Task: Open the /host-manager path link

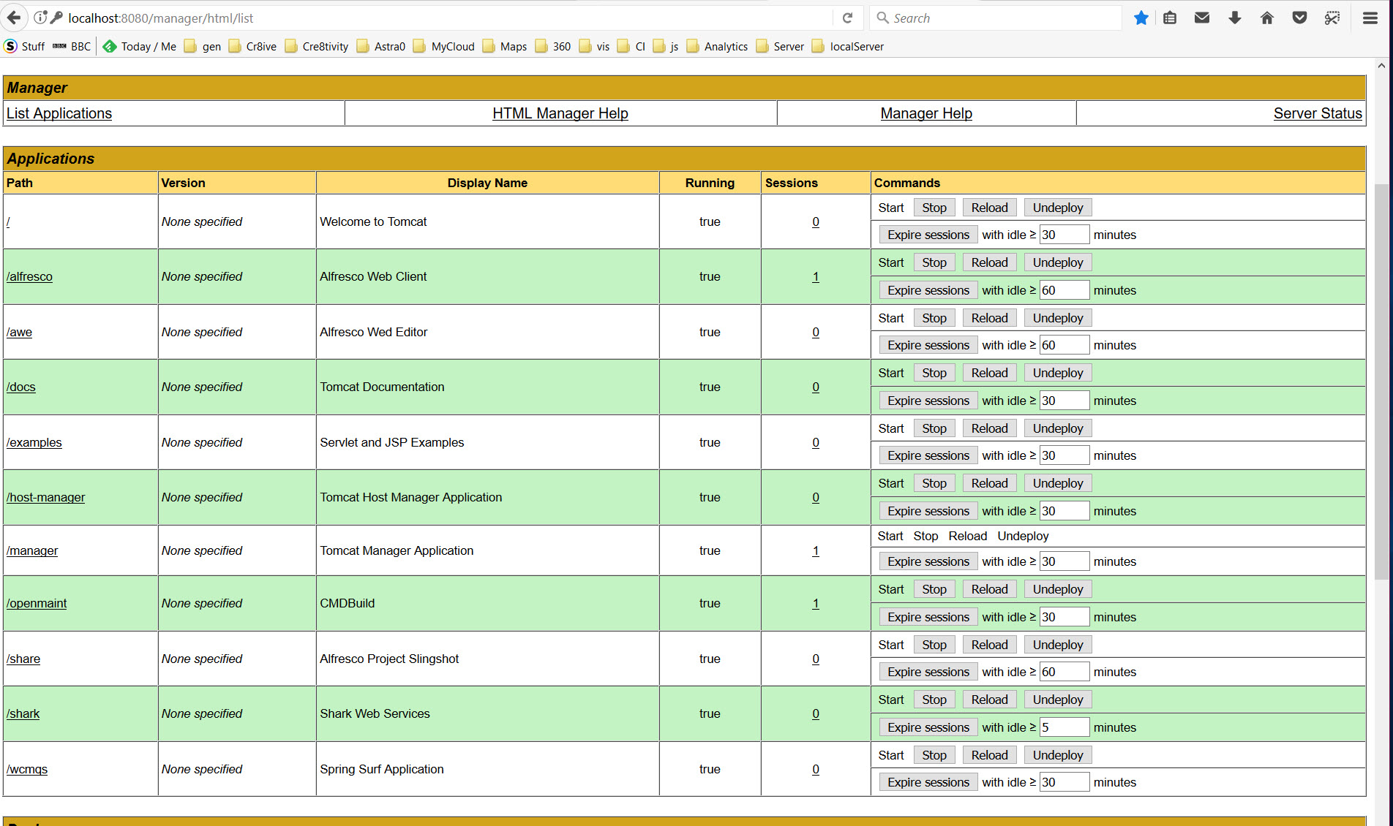Action: [45, 497]
